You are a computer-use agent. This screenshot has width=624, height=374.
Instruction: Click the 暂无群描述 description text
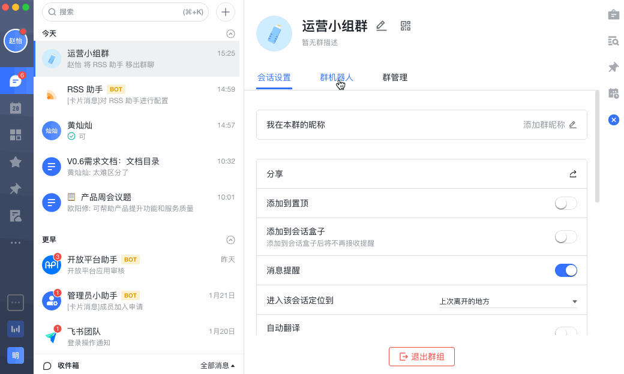pyautogui.click(x=320, y=43)
